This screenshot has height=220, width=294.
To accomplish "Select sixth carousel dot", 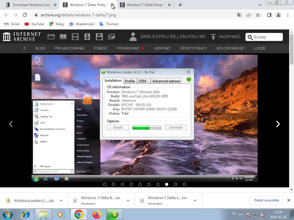I will 149,184.
